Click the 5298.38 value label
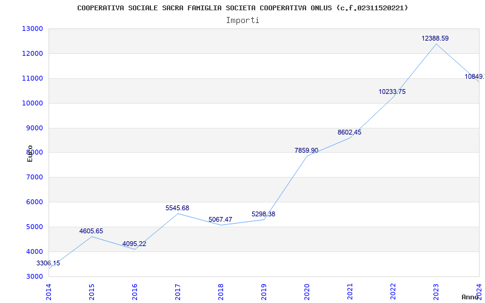The height and width of the screenshot is (303, 485). point(263,215)
